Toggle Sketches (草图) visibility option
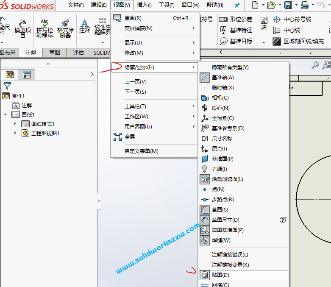 pos(220,210)
